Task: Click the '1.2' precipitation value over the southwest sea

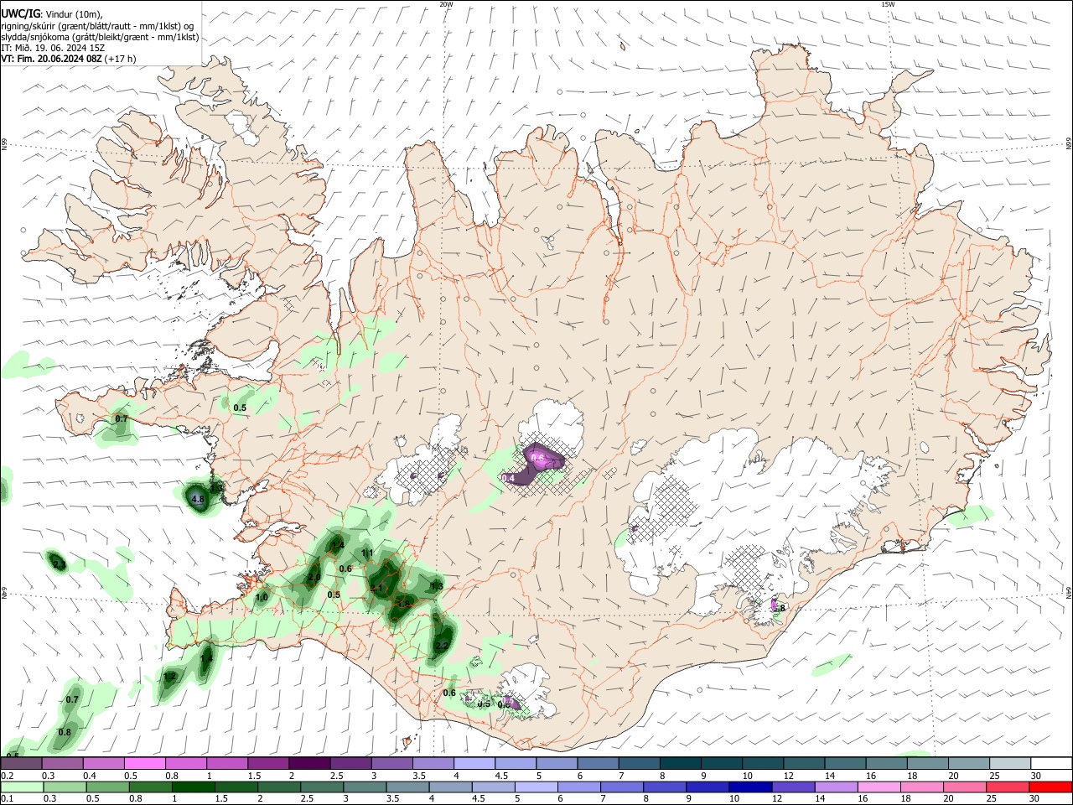Action: (x=170, y=677)
